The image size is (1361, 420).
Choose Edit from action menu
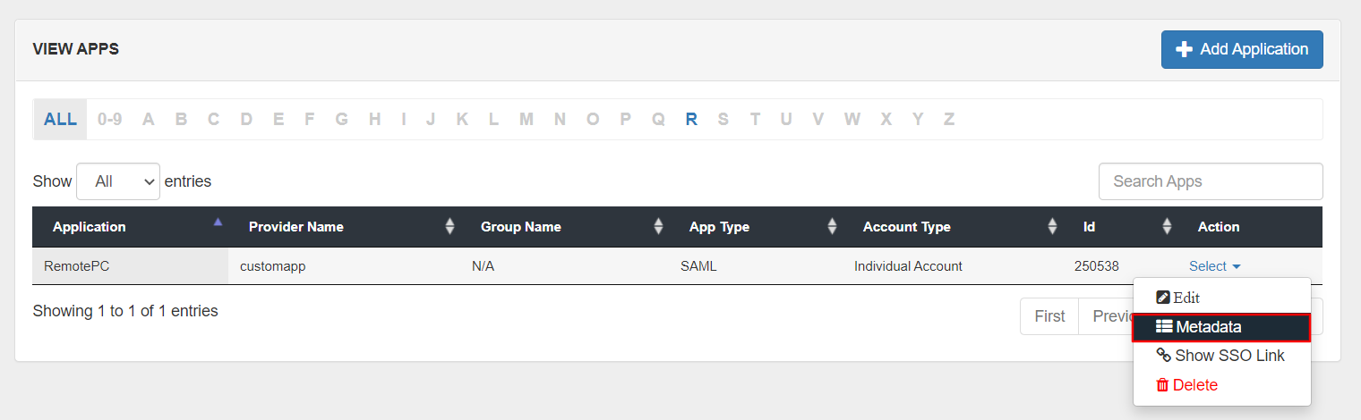click(1222, 298)
